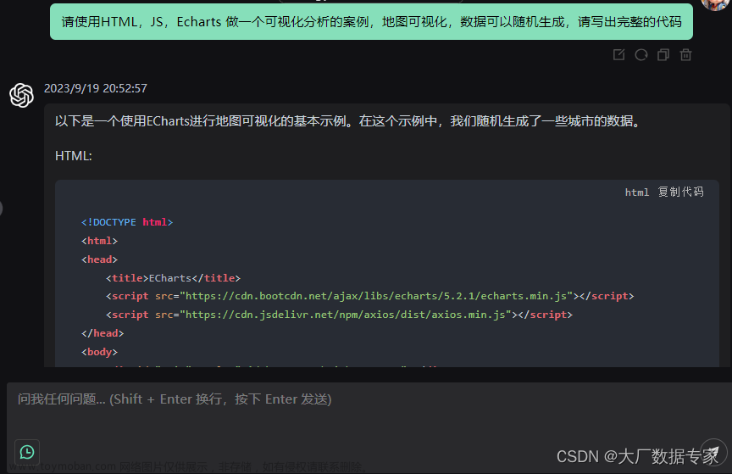Viewport: 732px width, 474px height.
Task: Click the <title>ECharts</title> code line
Action: point(173,278)
